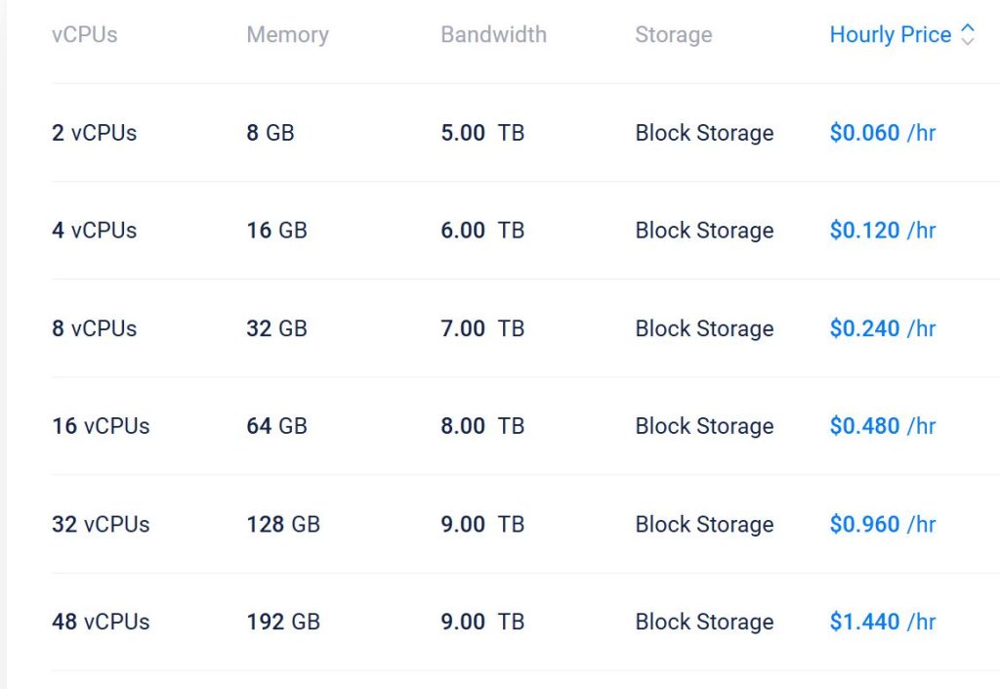Click the 16 vCPUs plan row
Viewport: 1000px width, 689px height.
click(x=101, y=426)
